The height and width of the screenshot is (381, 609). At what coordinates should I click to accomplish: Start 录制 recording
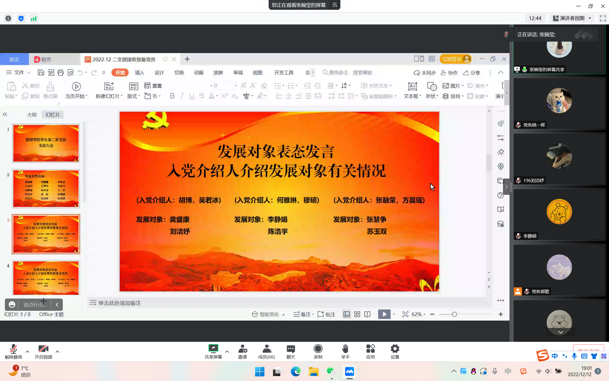tap(318, 352)
